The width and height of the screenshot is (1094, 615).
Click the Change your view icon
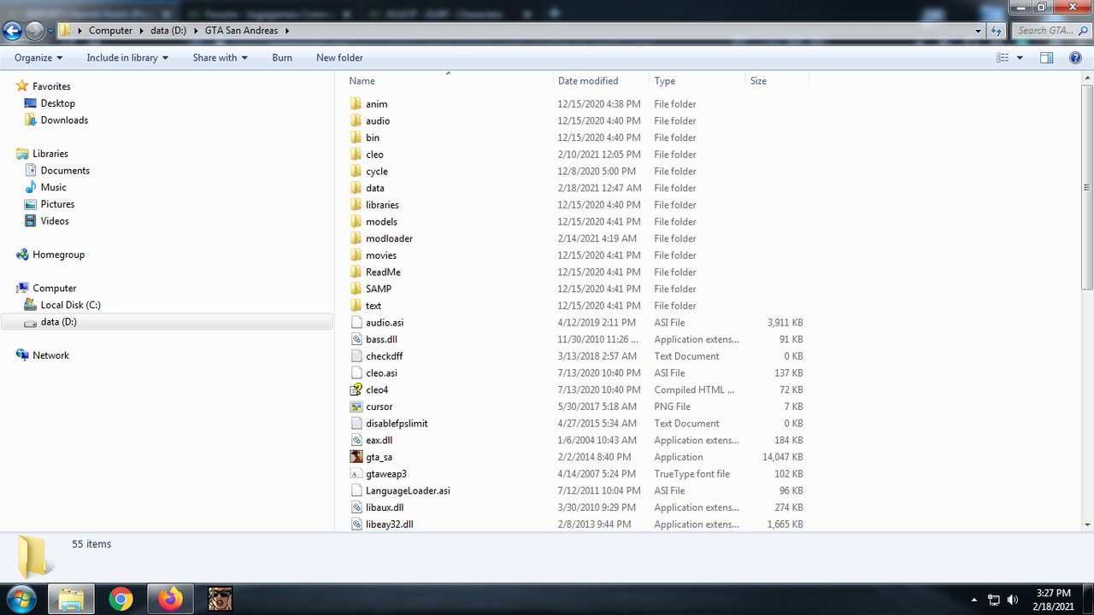pyautogui.click(x=1003, y=58)
